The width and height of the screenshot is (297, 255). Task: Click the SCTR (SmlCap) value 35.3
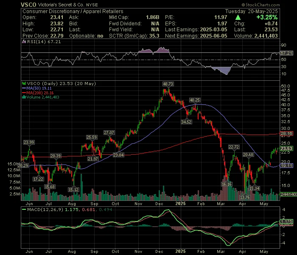[x=154, y=36]
